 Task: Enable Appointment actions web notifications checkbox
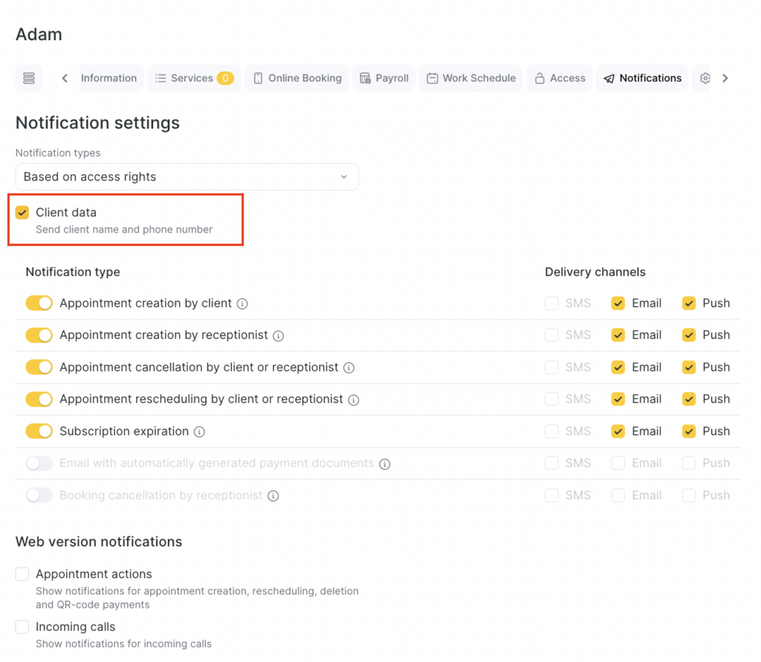[x=22, y=574]
